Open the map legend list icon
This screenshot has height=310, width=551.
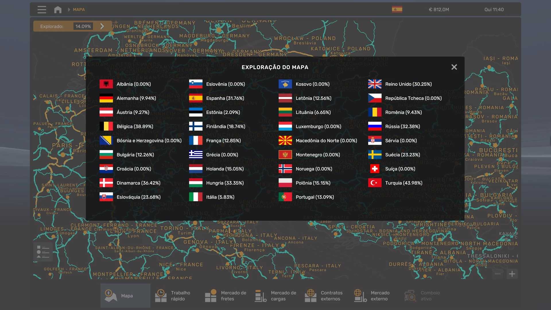[x=43, y=252]
